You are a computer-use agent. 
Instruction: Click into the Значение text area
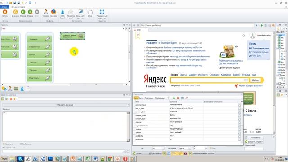click(x=65, y=126)
